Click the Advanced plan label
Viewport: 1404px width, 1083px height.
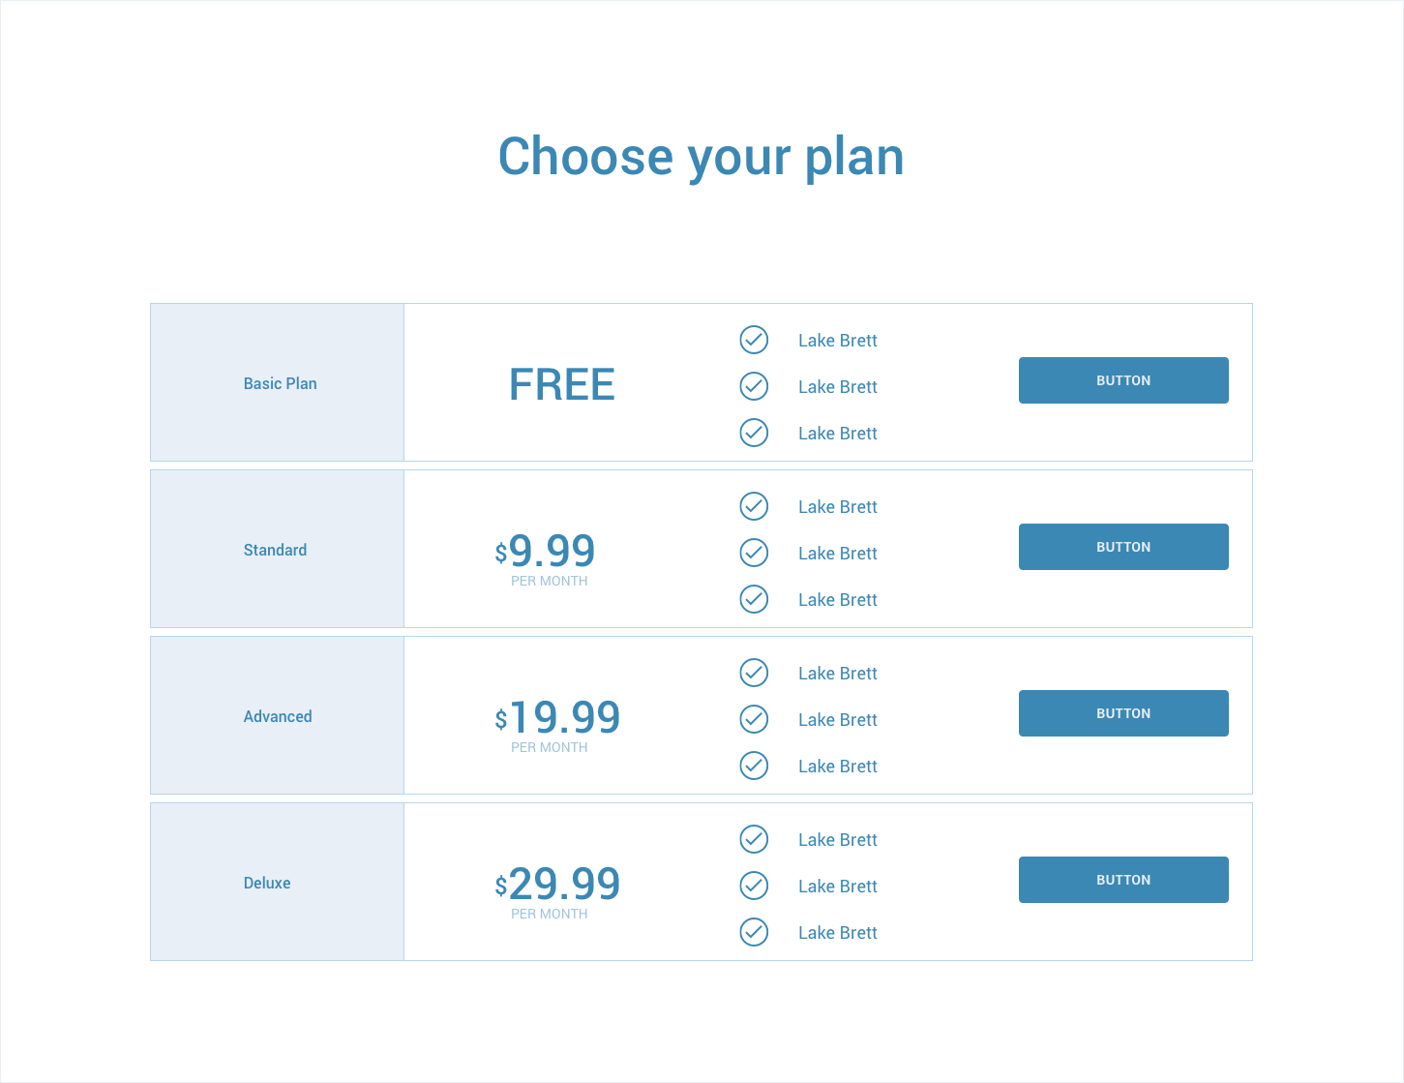tap(278, 716)
